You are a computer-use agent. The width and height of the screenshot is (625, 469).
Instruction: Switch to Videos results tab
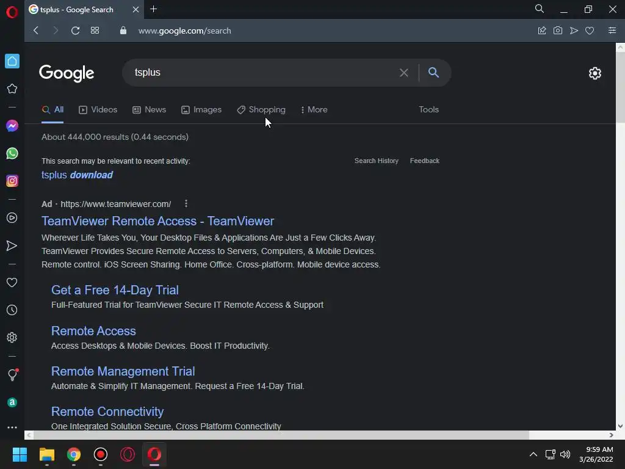(x=98, y=110)
